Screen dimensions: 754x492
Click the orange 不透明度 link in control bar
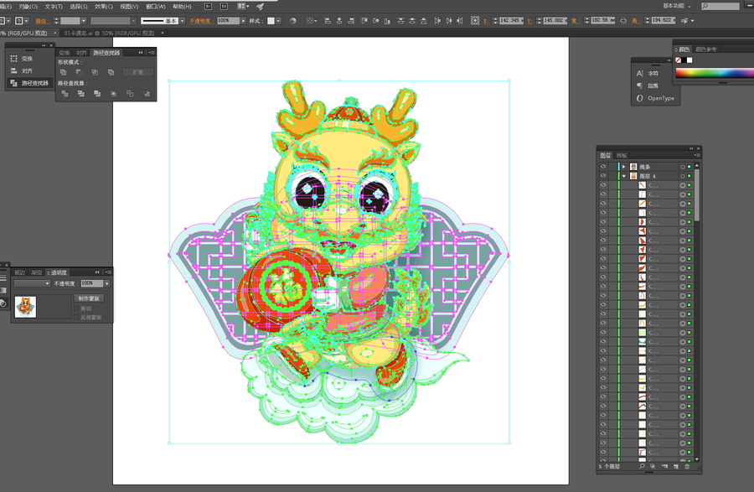click(200, 21)
